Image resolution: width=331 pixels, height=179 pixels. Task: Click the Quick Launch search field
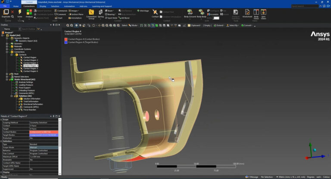[x=305, y=6]
